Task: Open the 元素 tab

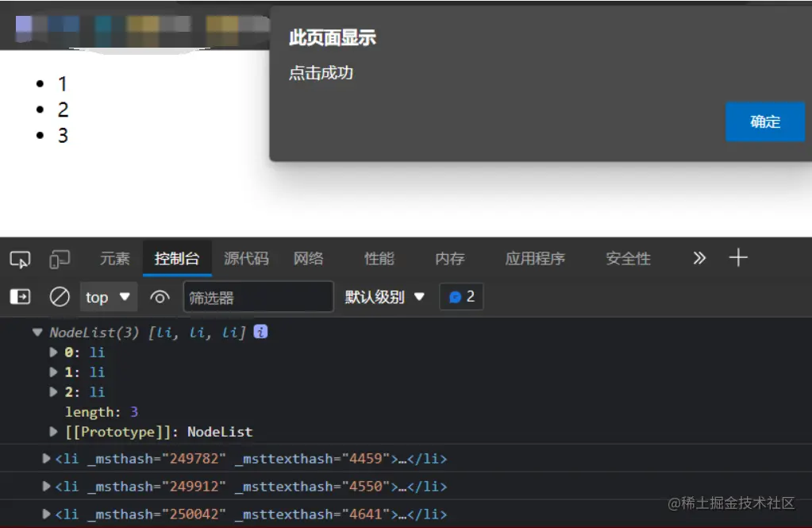Action: pyautogui.click(x=114, y=259)
